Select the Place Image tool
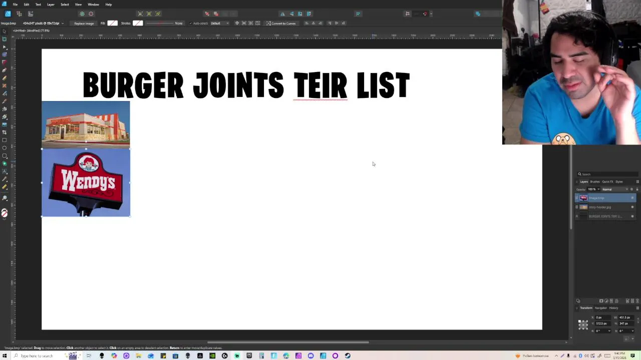 (5, 124)
